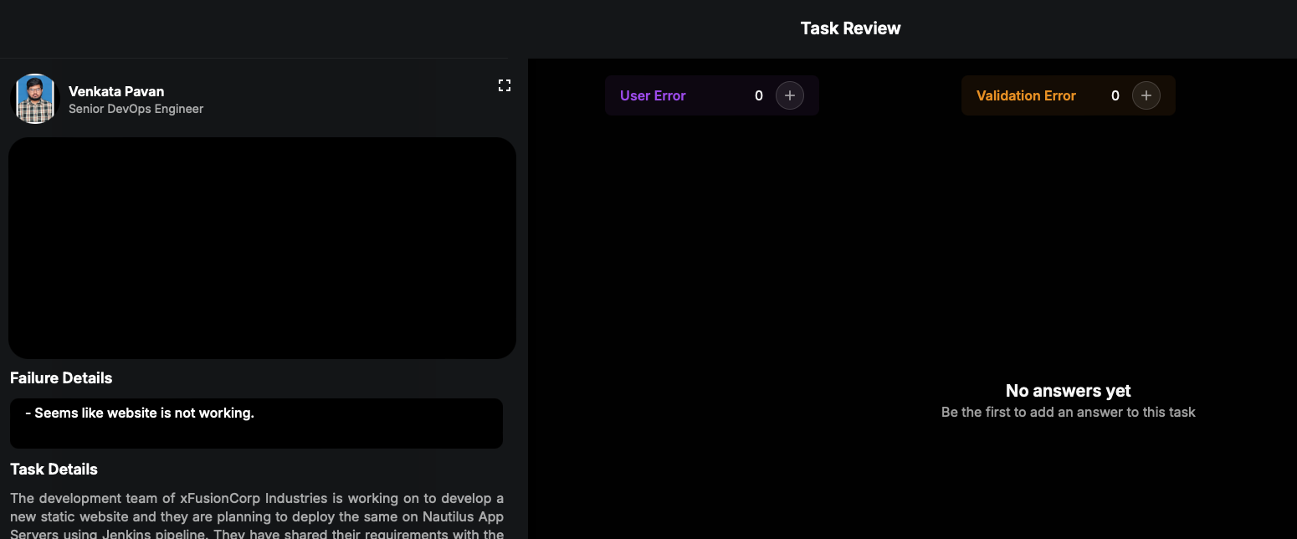Click the Venkata Pavan name
The height and width of the screenshot is (539, 1297).
[116, 91]
